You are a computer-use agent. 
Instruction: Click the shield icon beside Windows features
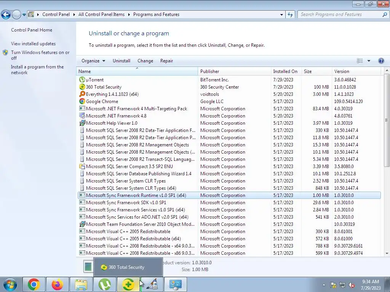click(5, 52)
